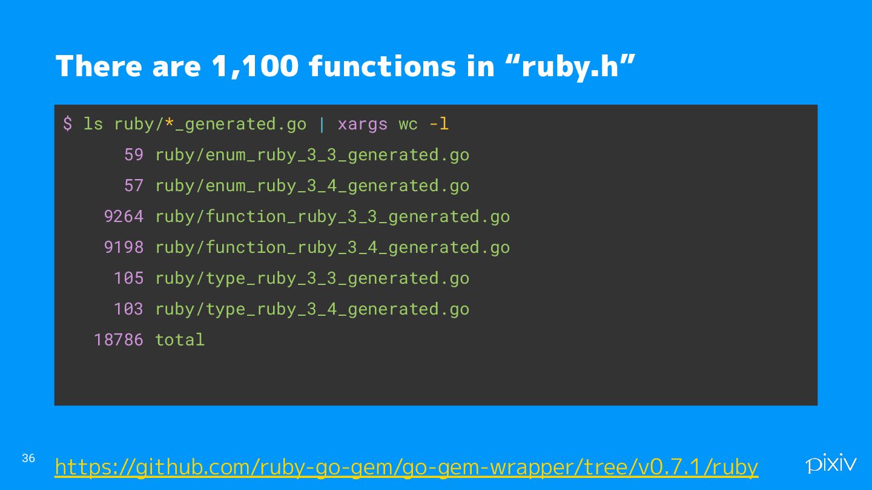Click the line count 59
This screenshot has width=872, height=490.
pos(134,155)
